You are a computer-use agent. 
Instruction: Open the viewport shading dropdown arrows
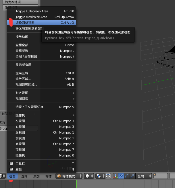pos(92,176)
